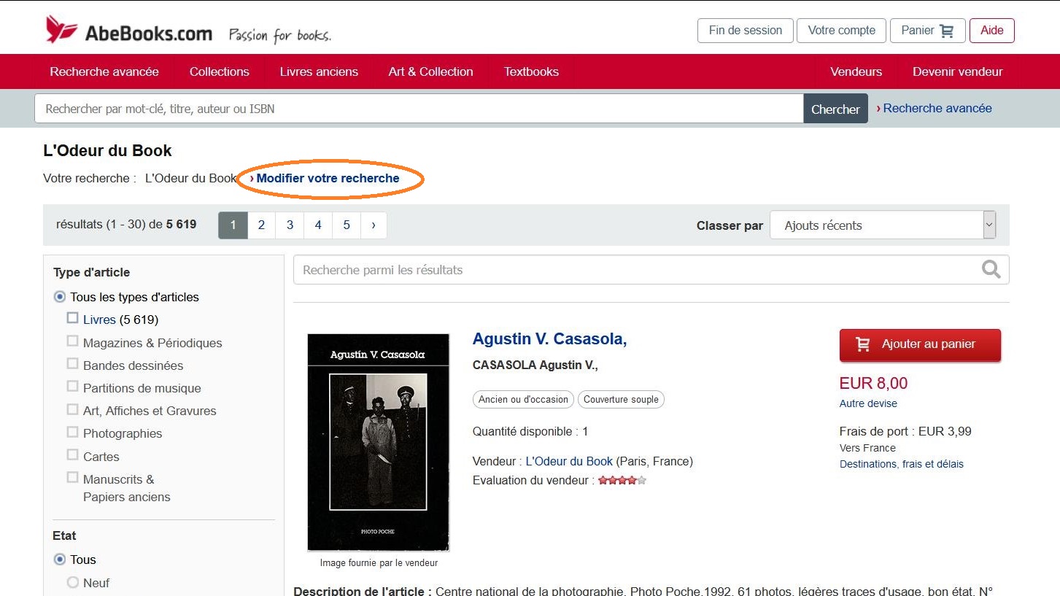Open Art & Collection menu item
1060x596 pixels.
coord(430,71)
